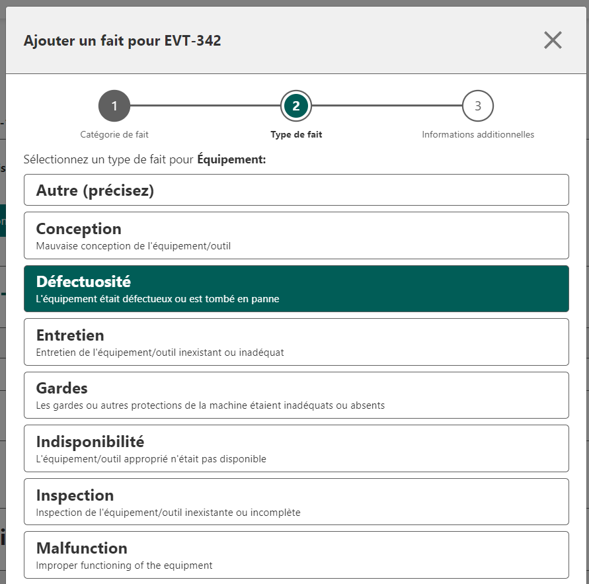The image size is (589, 584).
Task: Select the Indisponibilité option
Action: pyautogui.click(x=296, y=448)
